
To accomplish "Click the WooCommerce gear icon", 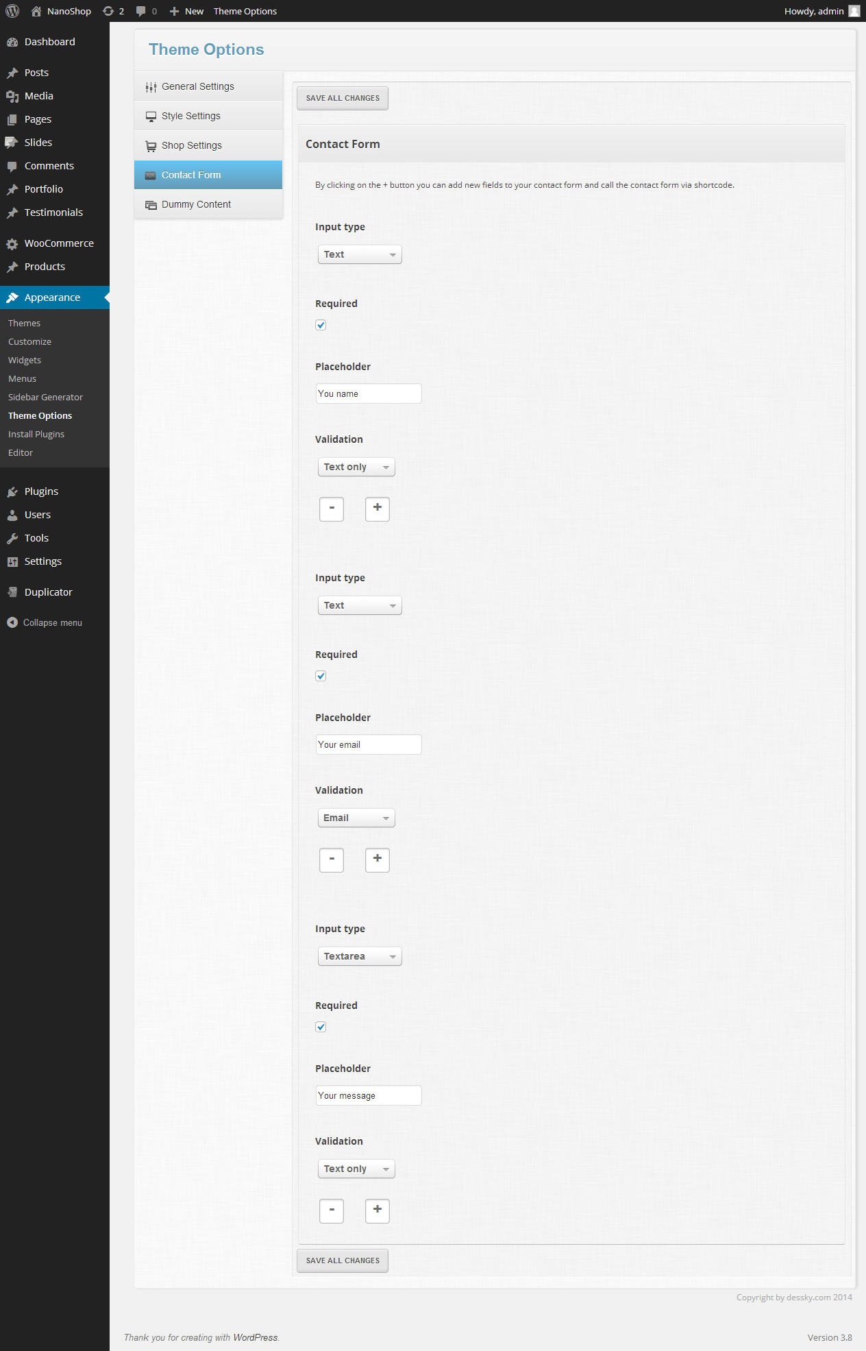I will pyautogui.click(x=12, y=243).
